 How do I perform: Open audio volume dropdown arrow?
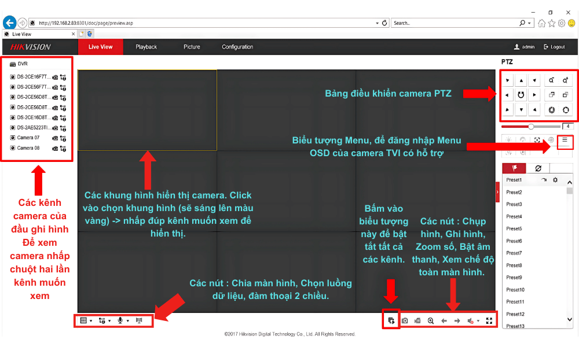point(478,321)
